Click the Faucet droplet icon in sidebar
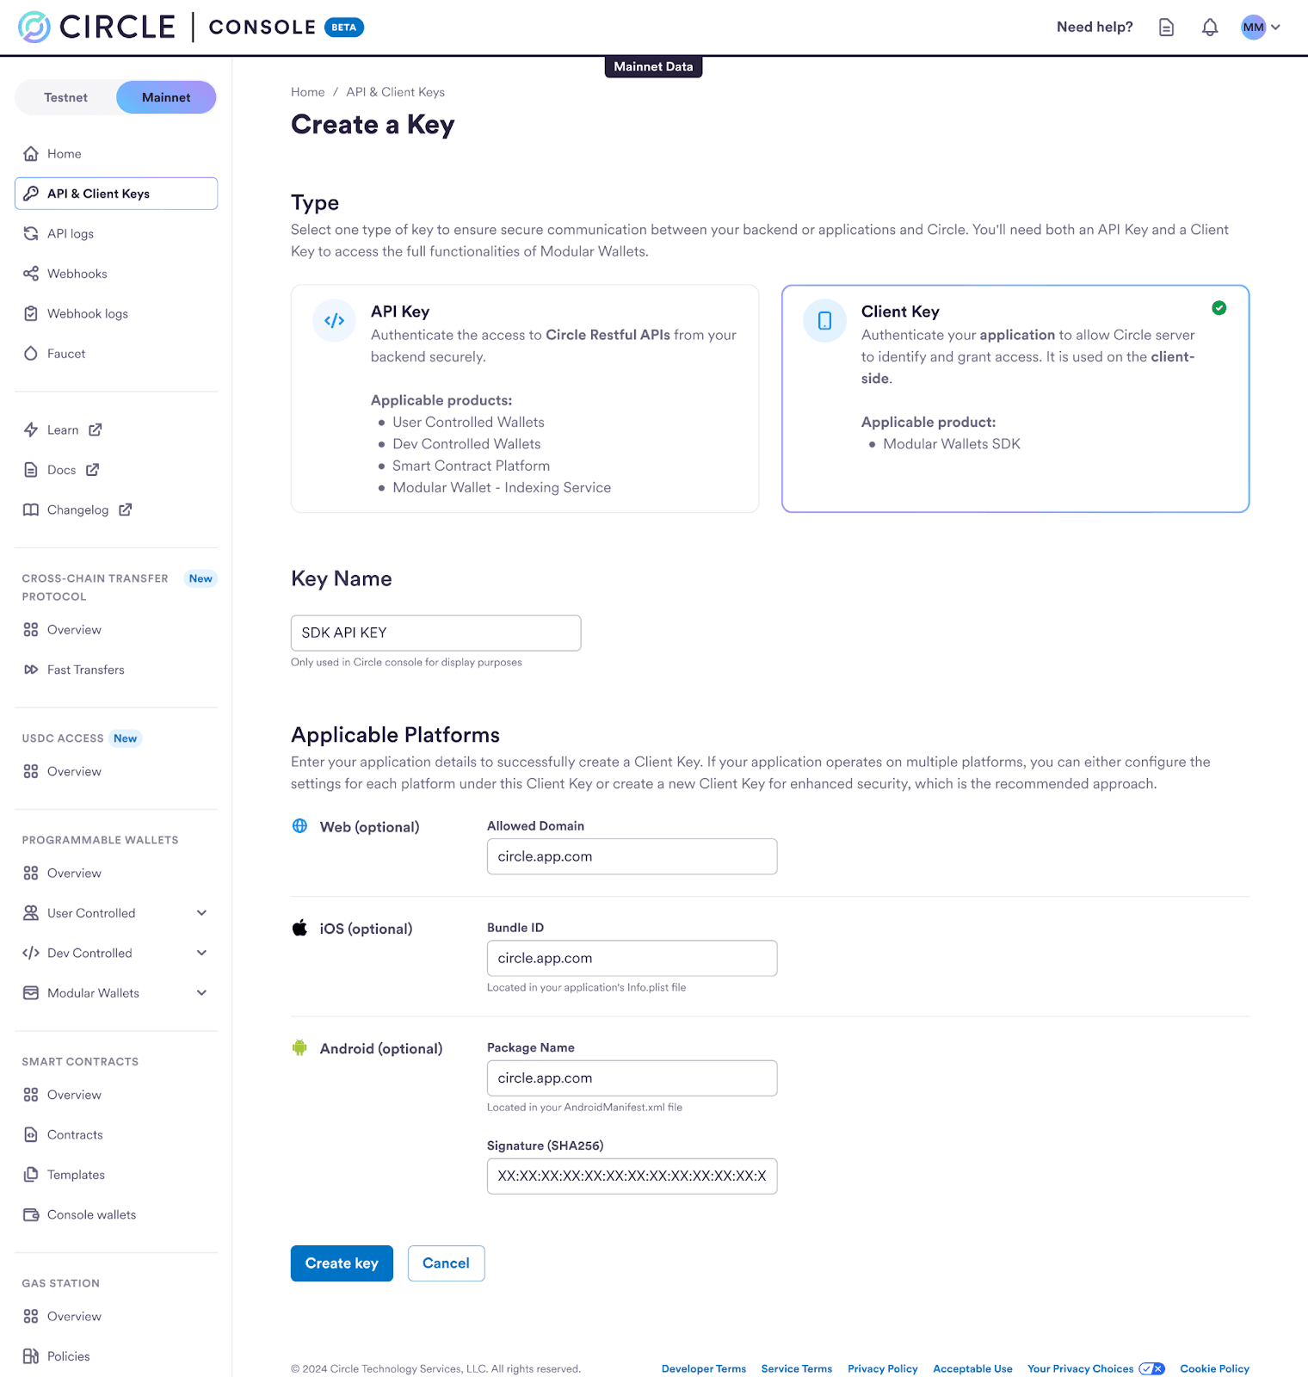This screenshot has width=1308, height=1377. (x=31, y=354)
